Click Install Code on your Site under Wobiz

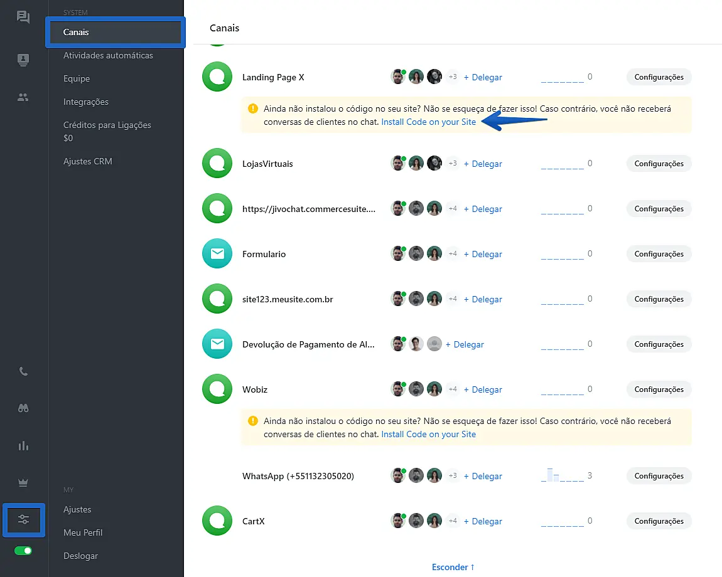429,434
